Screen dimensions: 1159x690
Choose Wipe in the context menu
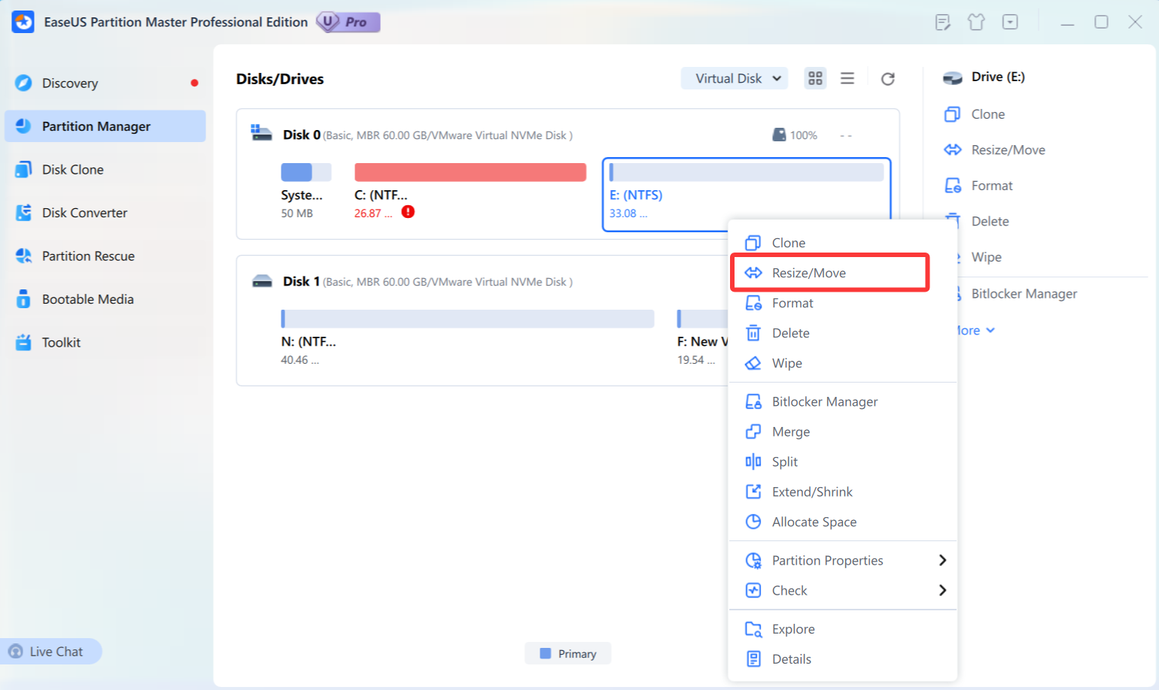pos(843,363)
